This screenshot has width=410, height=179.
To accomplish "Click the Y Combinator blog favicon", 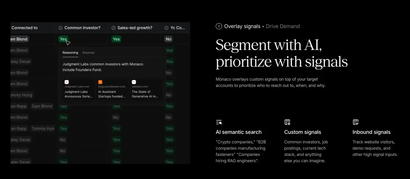I will [x=100, y=82].
